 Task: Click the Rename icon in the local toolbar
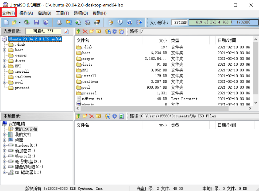click(x=98, y=116)
